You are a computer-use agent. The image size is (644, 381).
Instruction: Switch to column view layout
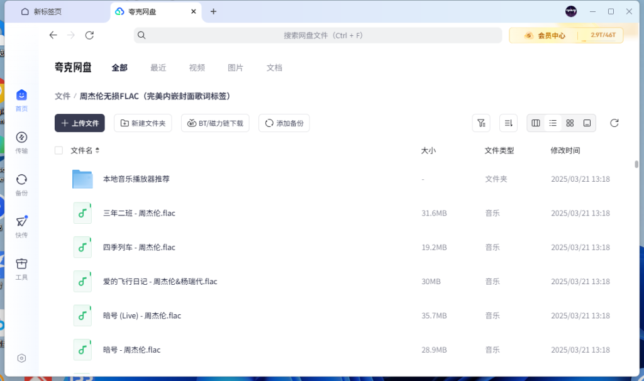(536, 123)
